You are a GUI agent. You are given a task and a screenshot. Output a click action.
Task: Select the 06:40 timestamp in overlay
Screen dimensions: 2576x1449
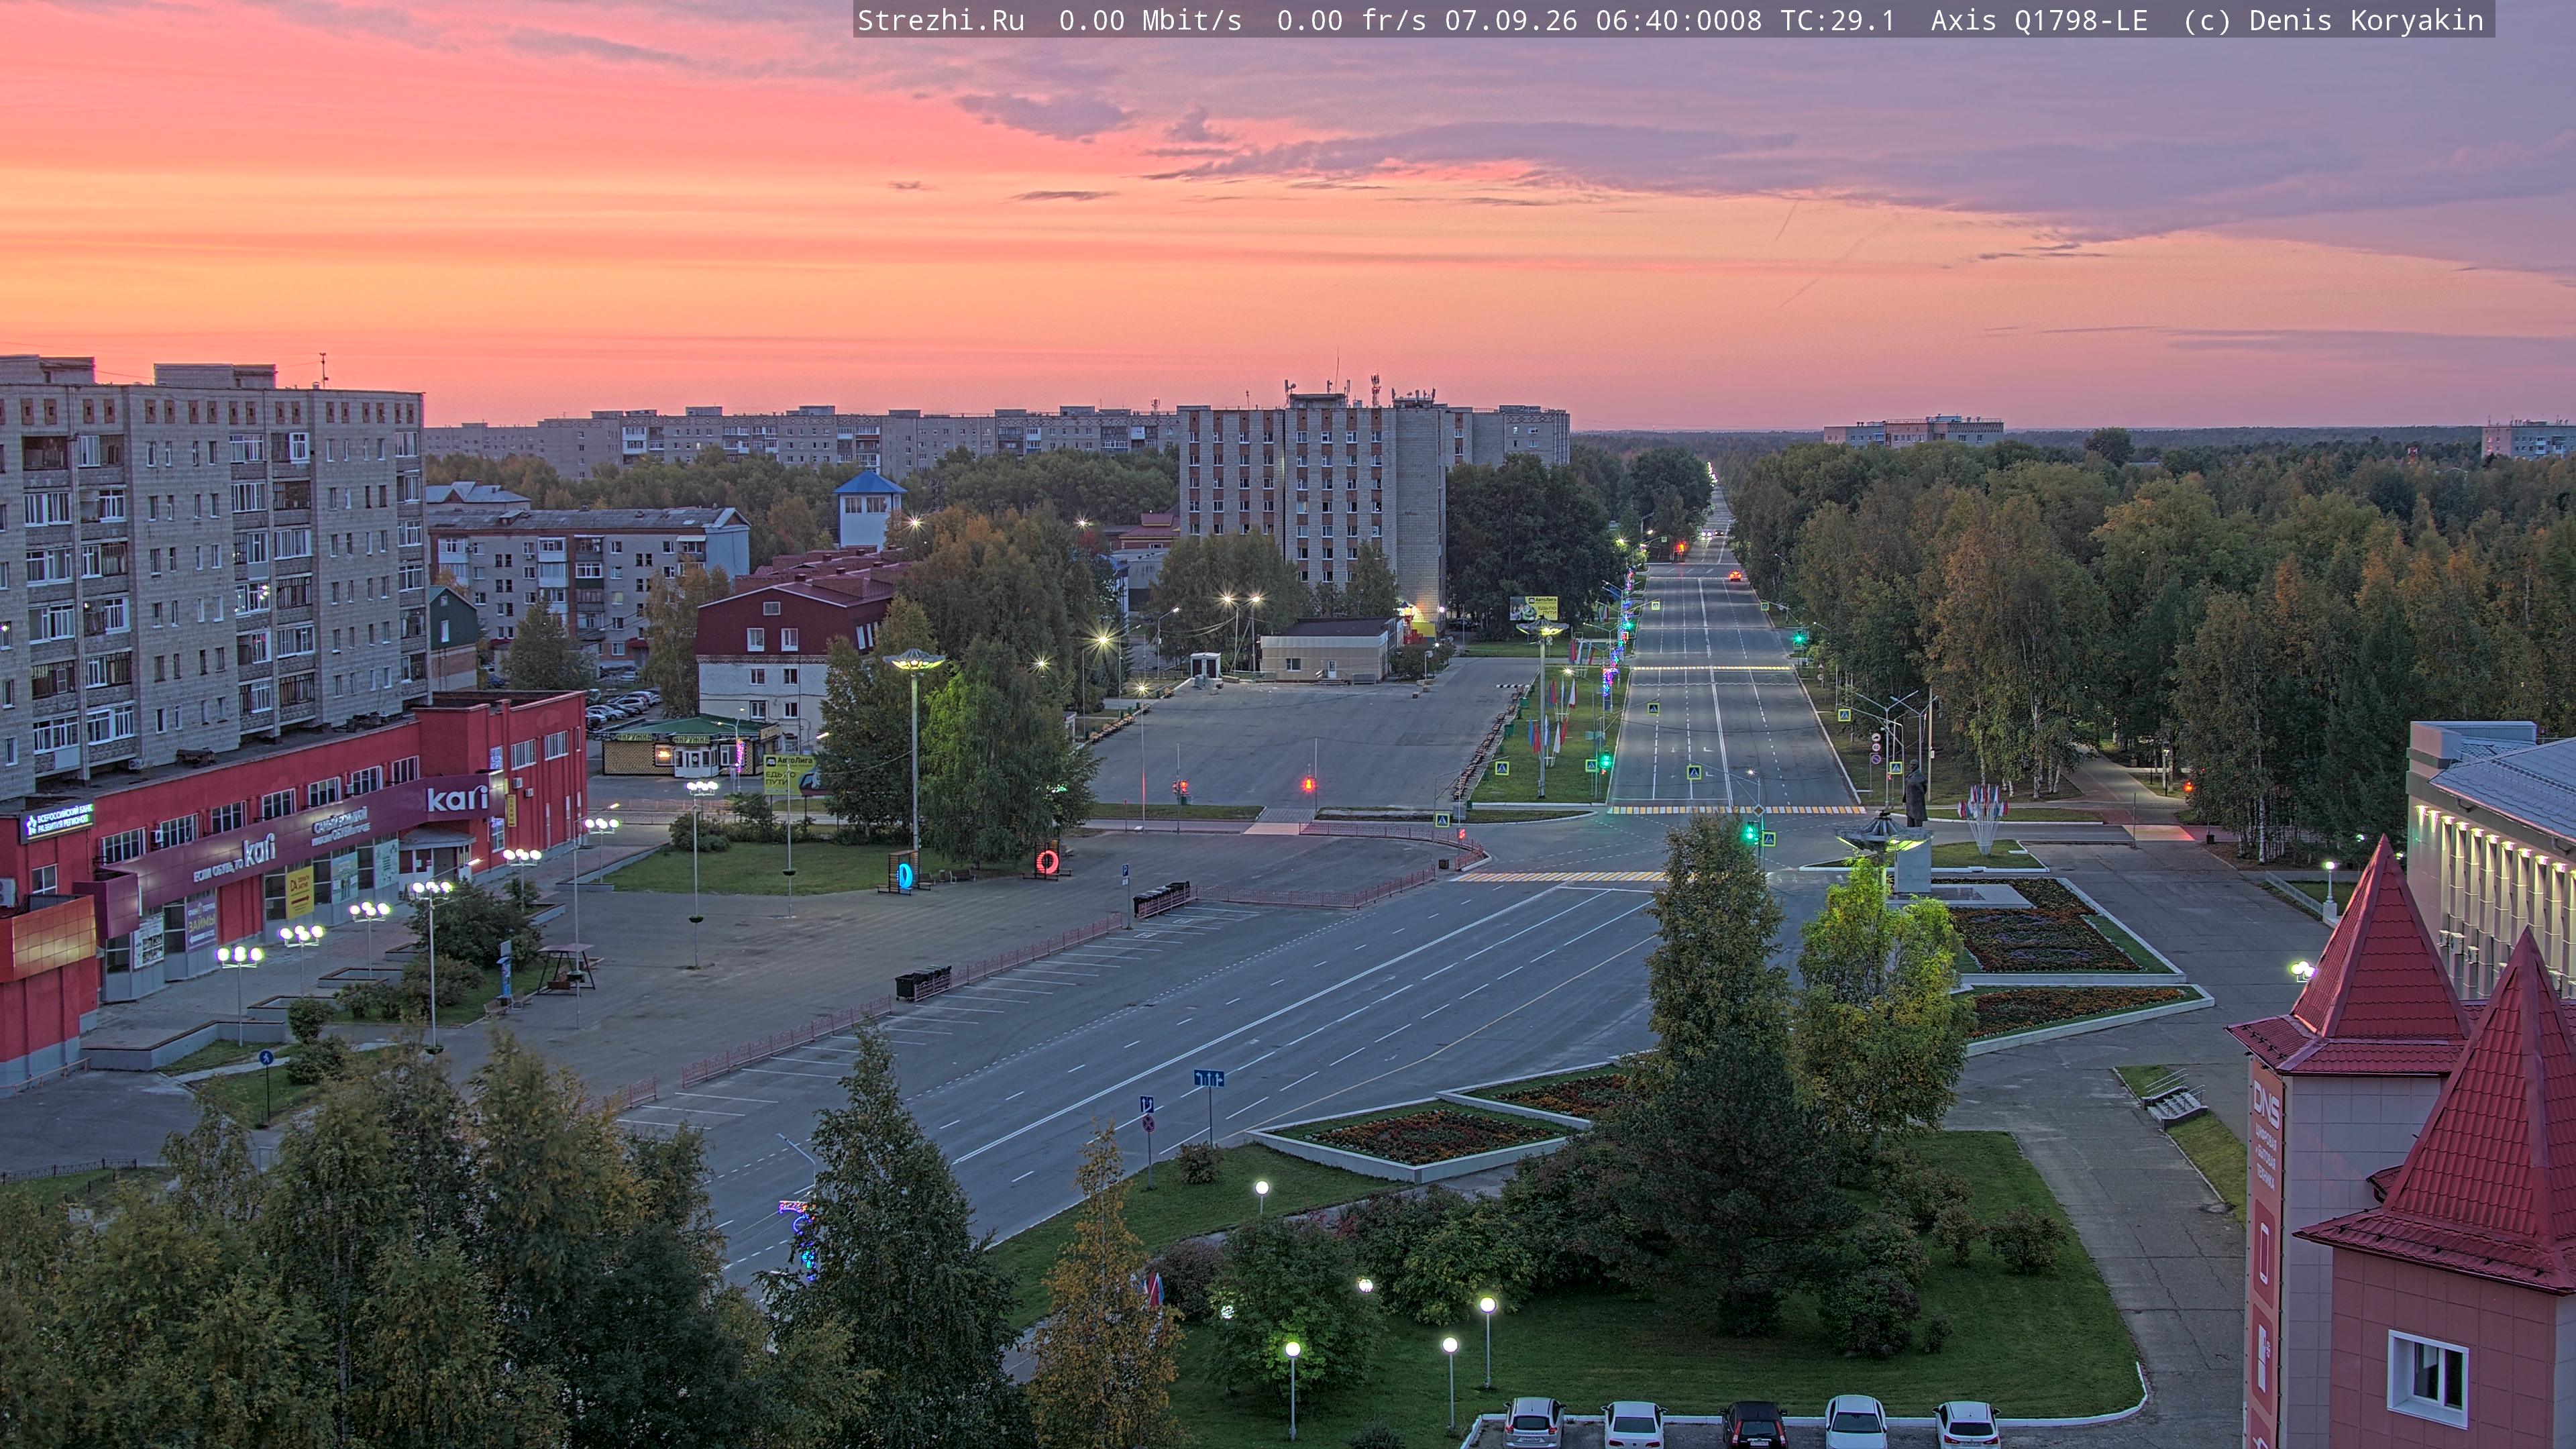[x=1678, y=20]
